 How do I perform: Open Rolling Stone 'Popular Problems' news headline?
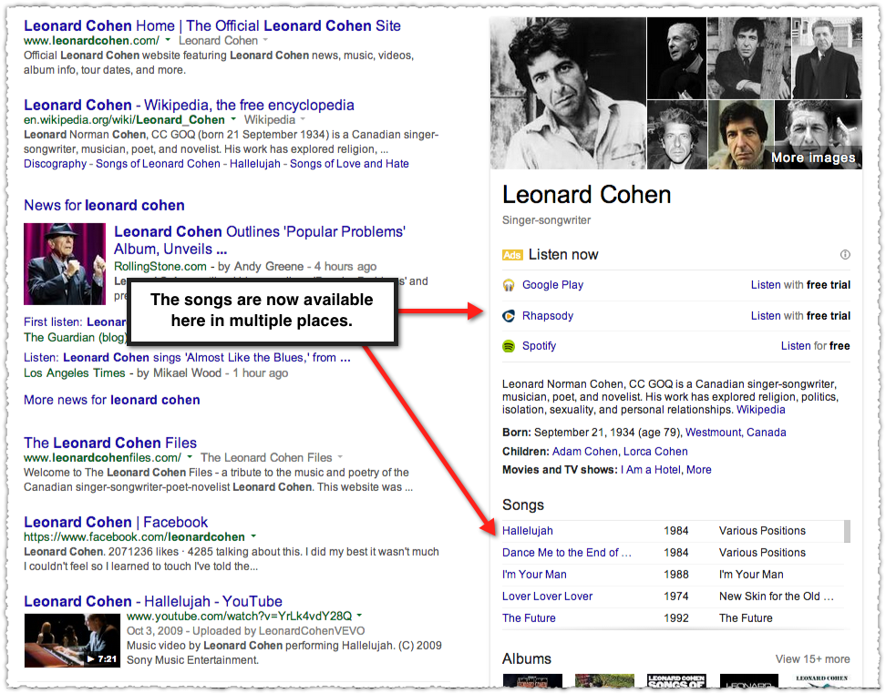[x=260, y=240]
